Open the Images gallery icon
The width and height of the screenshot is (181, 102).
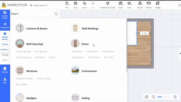158,3
